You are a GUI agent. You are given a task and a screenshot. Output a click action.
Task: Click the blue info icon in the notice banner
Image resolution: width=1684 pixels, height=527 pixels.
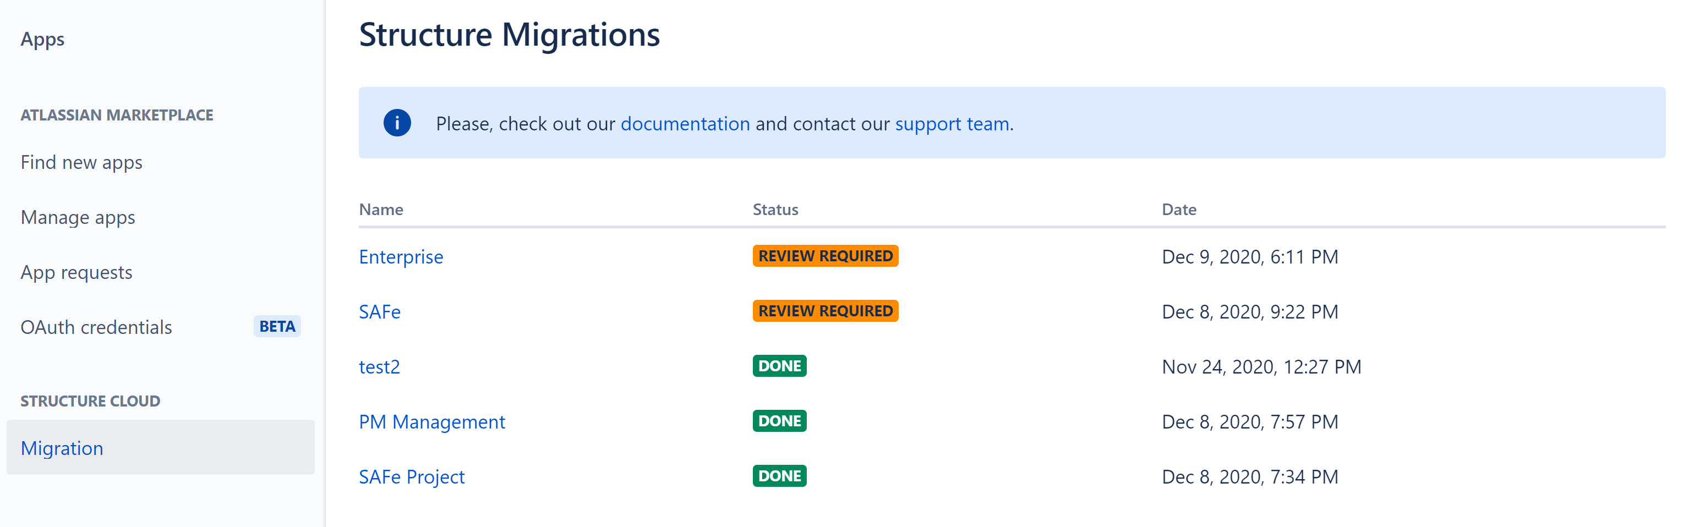point(397,123)
